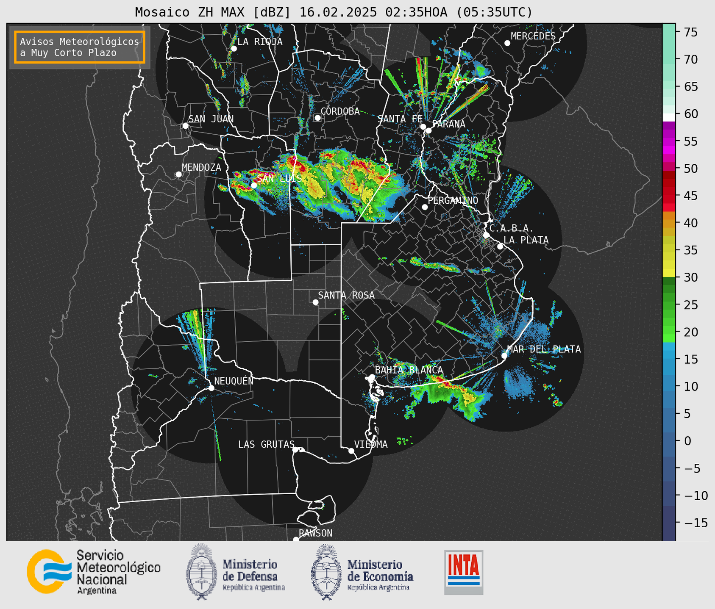Select the SAN LUIS city marker

254,185
